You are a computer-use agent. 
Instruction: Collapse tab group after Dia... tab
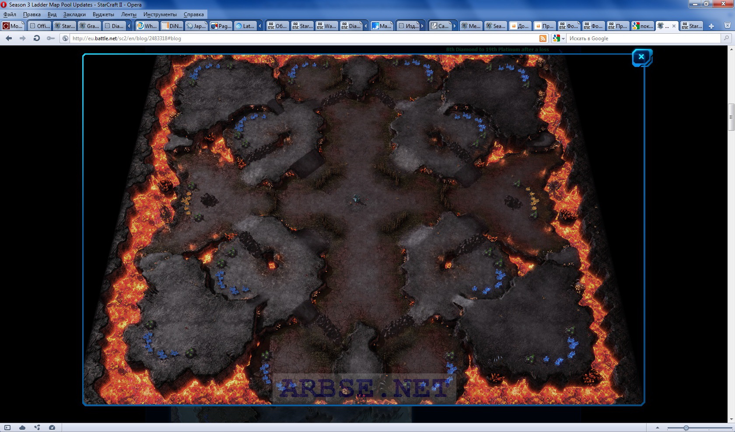click(129, 26)
